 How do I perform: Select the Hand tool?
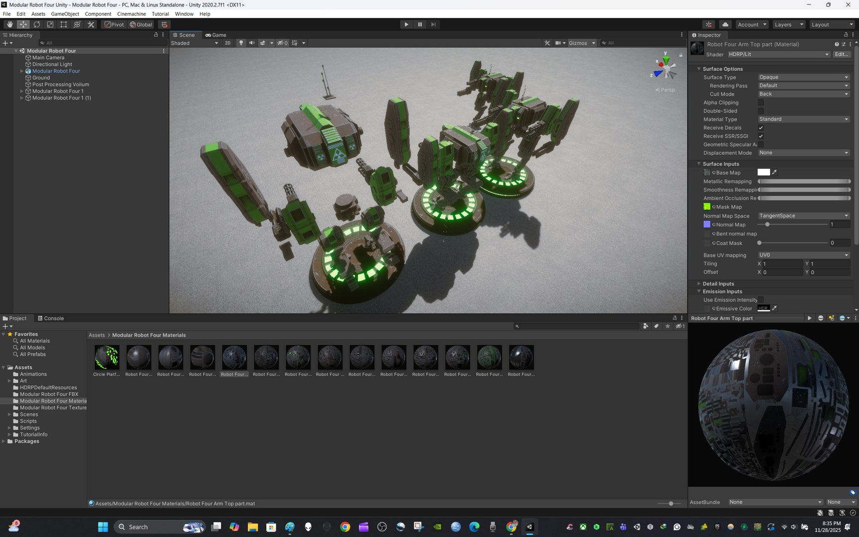[x=10, y=24]
